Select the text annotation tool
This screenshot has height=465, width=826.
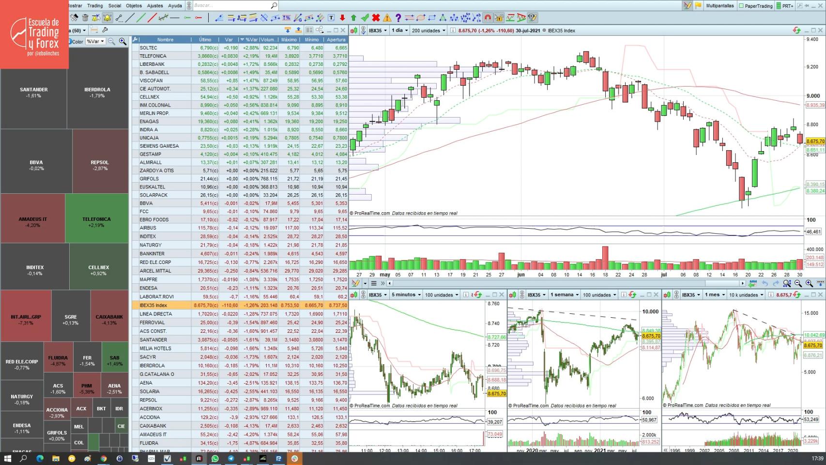(331, 18)
